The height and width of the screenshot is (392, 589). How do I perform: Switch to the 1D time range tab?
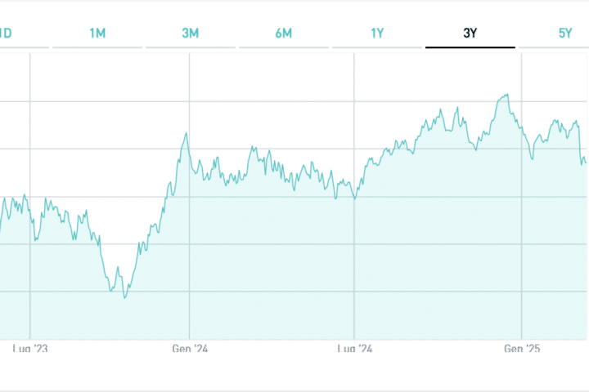(5, 33)
